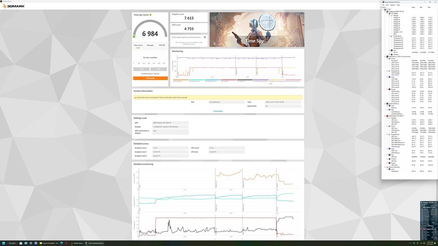The height and width of the screenshot is (246, 438).
Task: Open the Help menu in Open Hardware Monitor
Action: pyautogui.click(x=398, y=5)
